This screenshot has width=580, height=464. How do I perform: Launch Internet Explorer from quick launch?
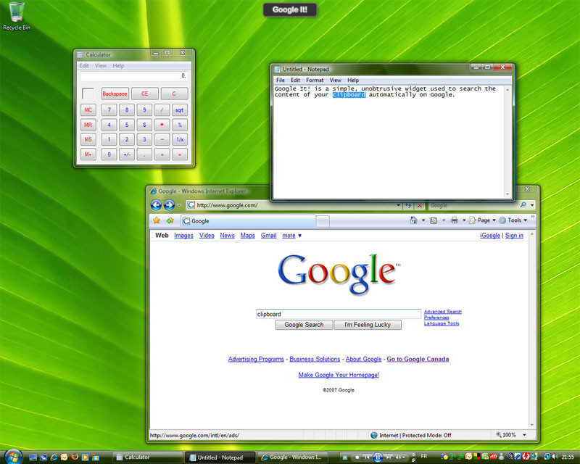[x=54, y=457]
